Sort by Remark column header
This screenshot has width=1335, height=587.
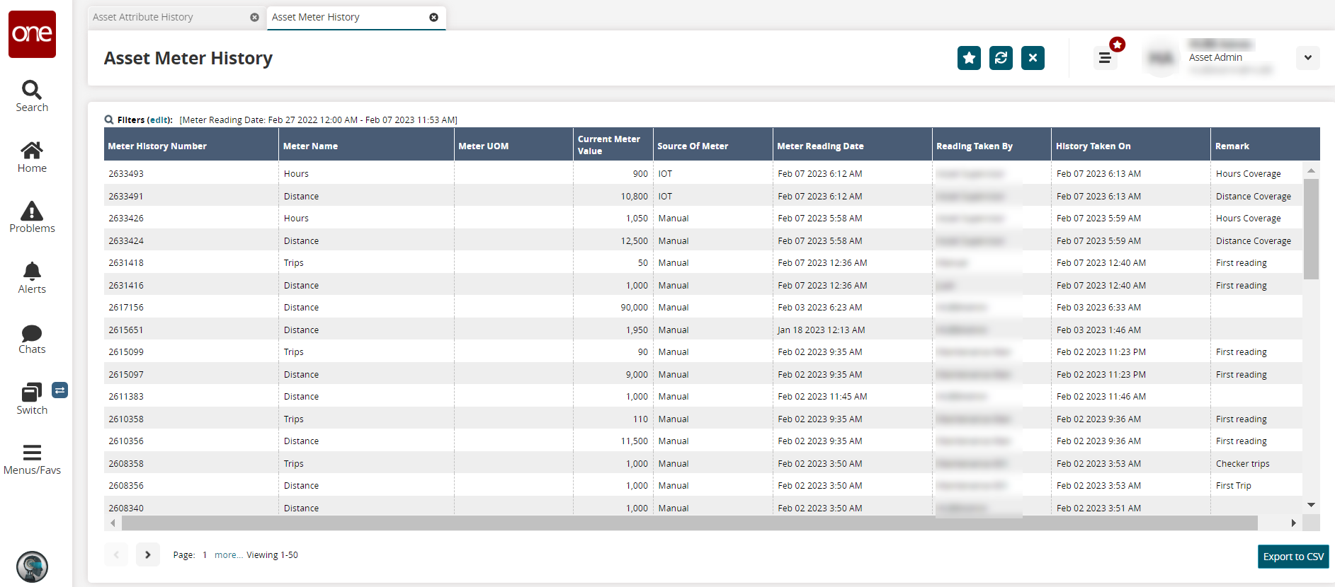pos(1265,146)
